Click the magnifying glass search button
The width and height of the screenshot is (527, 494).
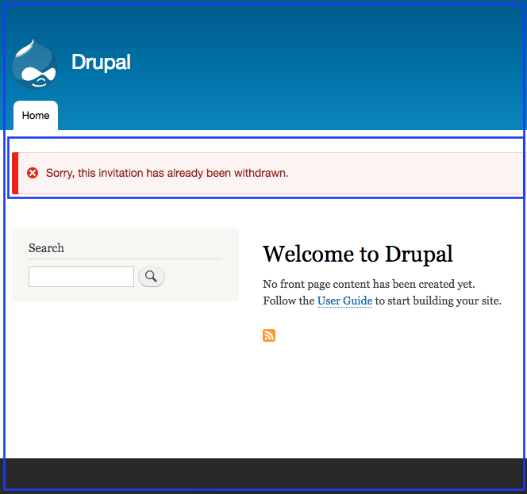pyautogui.click(x=152, y=277)
